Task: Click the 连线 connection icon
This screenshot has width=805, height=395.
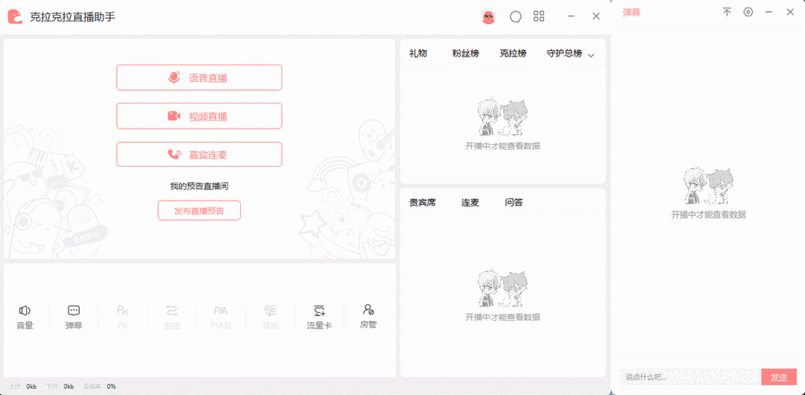Action: click(x=172, y=317)
